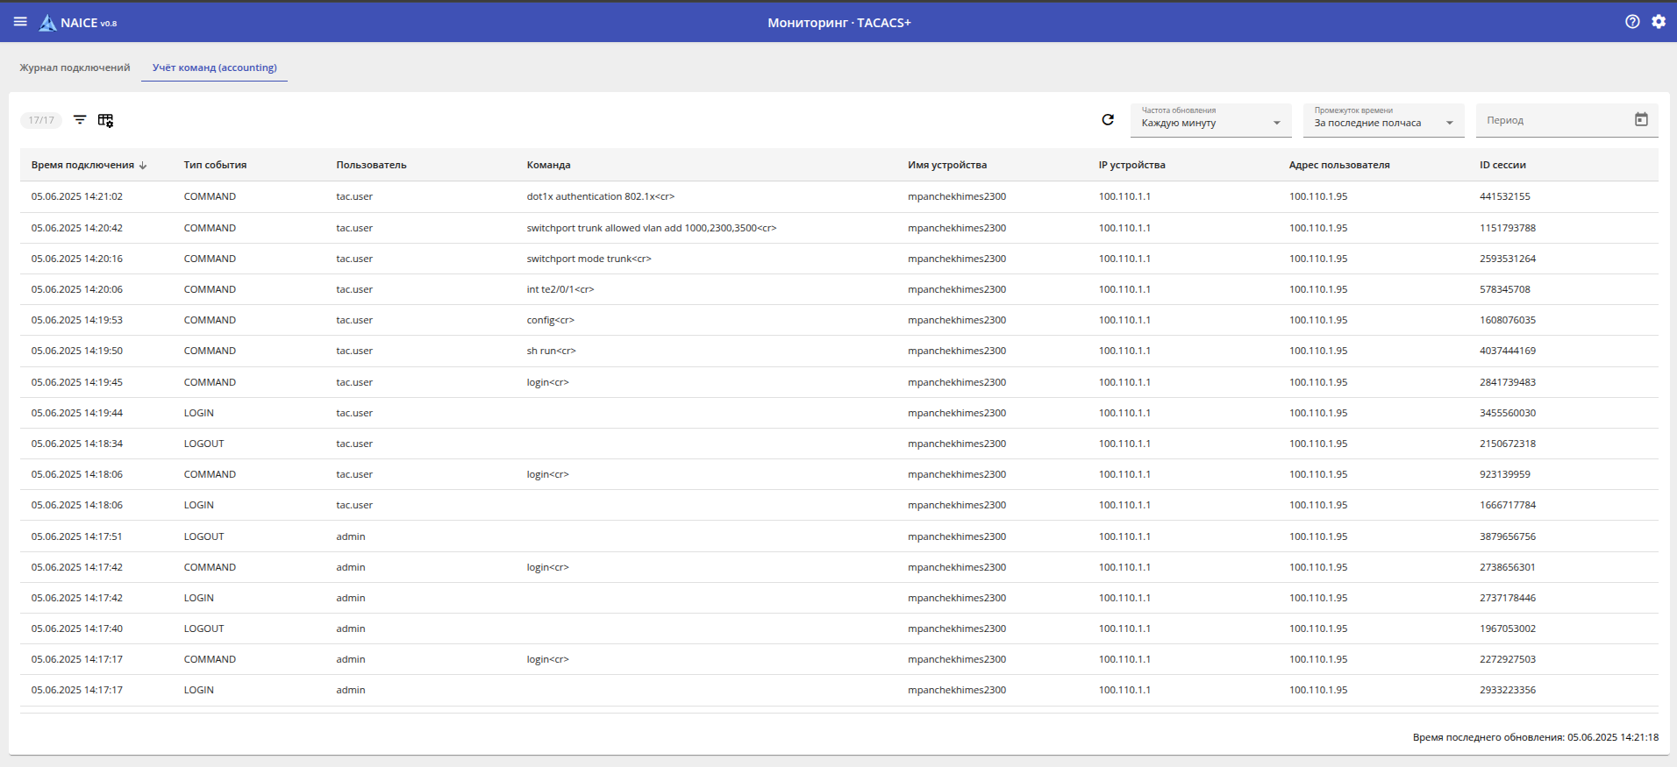Open the hamburger navigation menu
This screenshot has height=767, width=1677.
tap(20, 22)
